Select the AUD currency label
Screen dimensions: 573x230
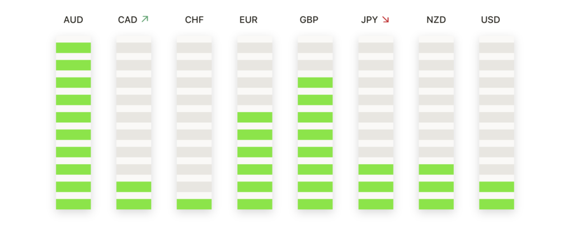[x=73, y=20]
